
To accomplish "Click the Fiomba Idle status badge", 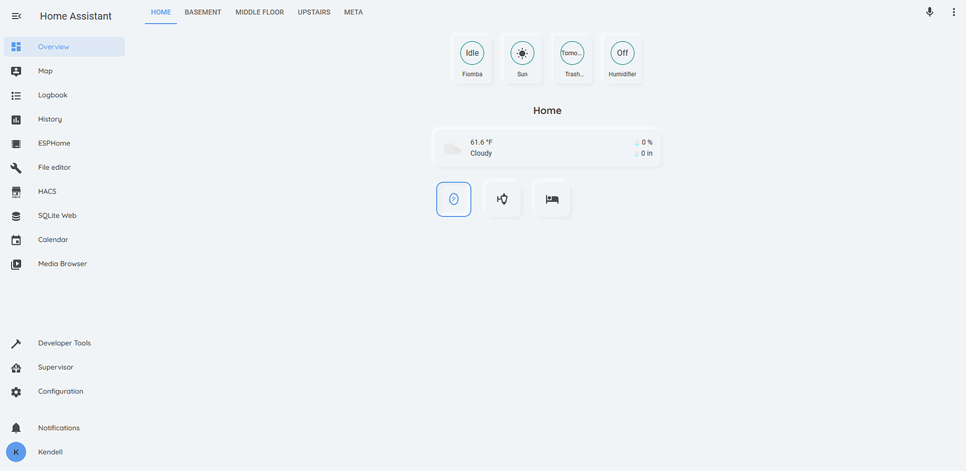I will 472,52.
